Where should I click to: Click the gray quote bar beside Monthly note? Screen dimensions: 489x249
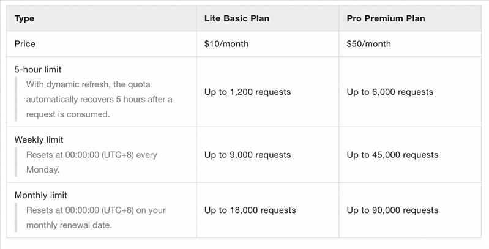point(16,217)
